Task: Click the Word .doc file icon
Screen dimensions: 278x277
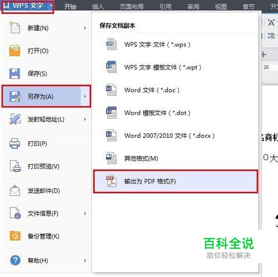Action: (111, 90)
